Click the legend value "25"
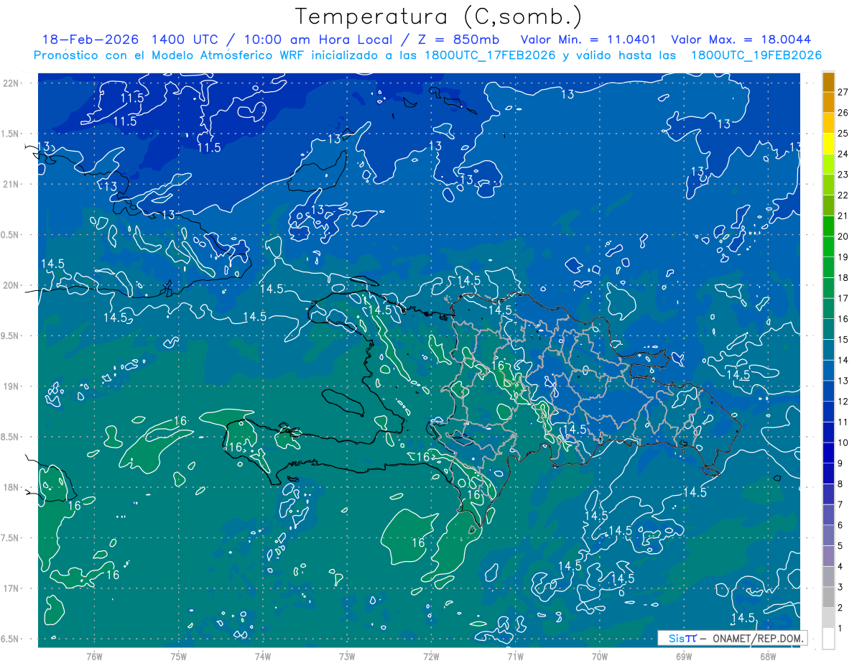Viewport: 862px width, 666px height. point(843,133)
